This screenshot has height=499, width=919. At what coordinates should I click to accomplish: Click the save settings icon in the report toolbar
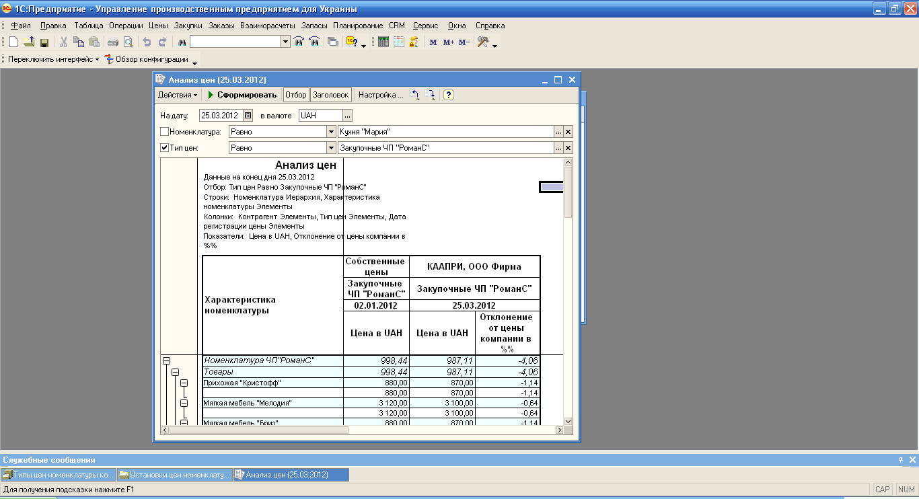[431, 95]
